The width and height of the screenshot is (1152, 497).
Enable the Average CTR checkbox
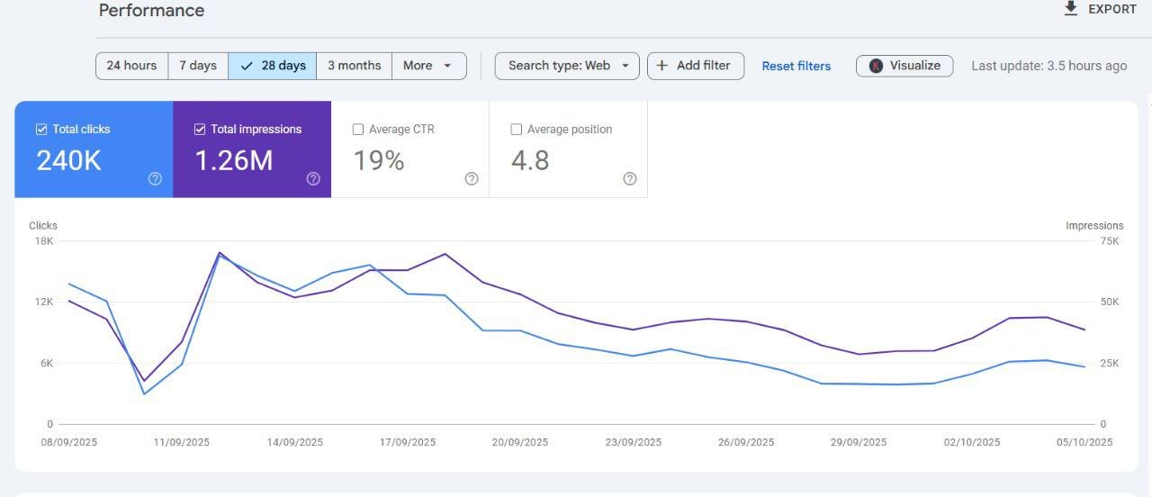pos(358,129)
